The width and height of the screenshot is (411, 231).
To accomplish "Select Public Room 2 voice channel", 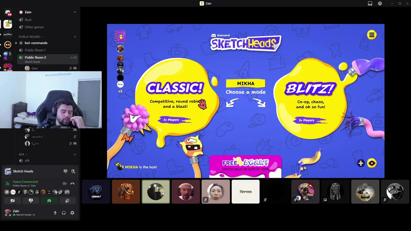I will coord(48,59).
